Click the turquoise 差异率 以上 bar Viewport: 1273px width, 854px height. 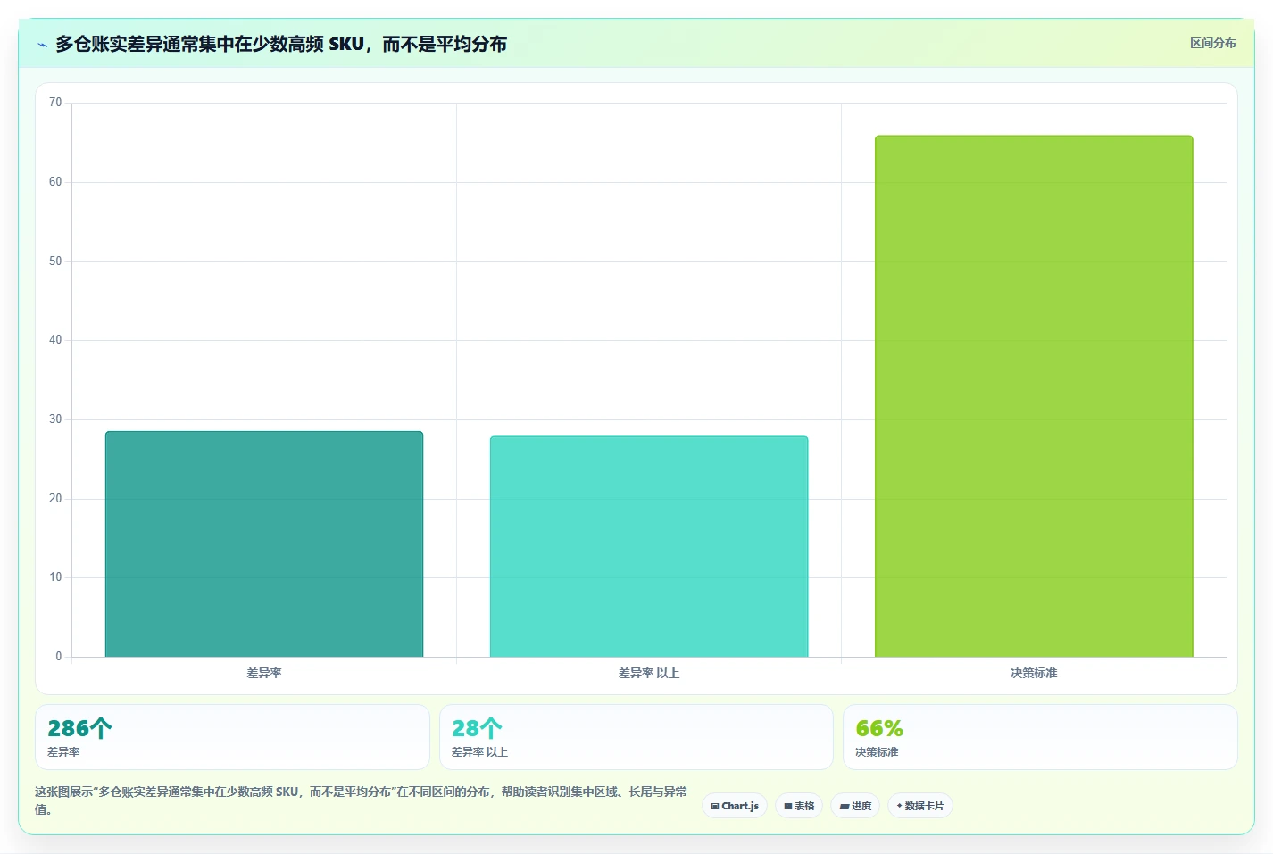(649, 546)
